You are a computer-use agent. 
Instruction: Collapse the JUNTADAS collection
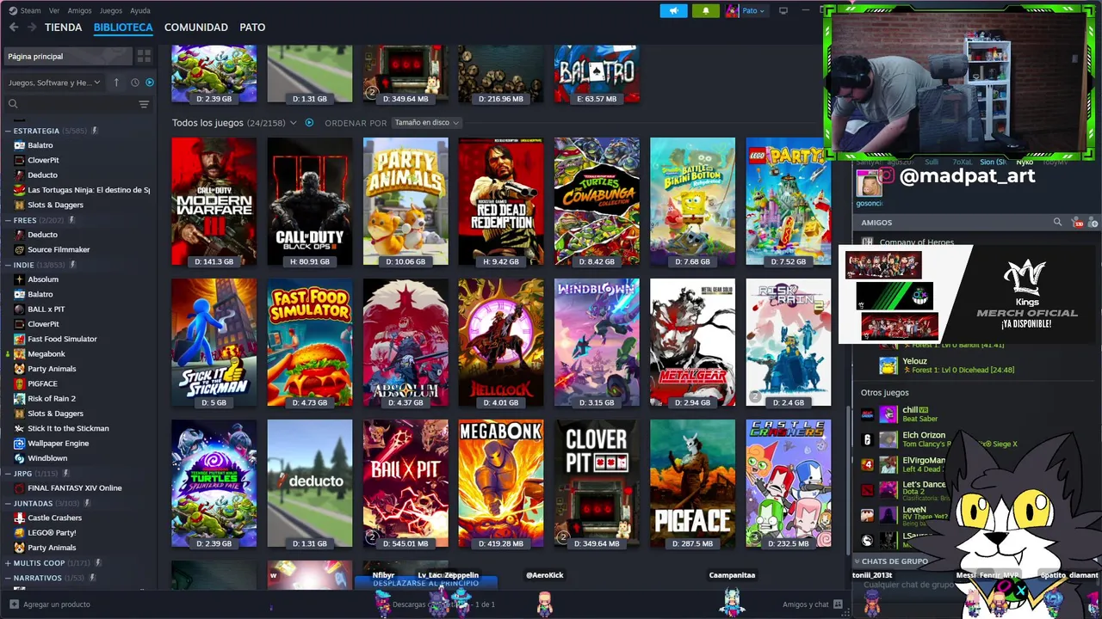[8, 503]
